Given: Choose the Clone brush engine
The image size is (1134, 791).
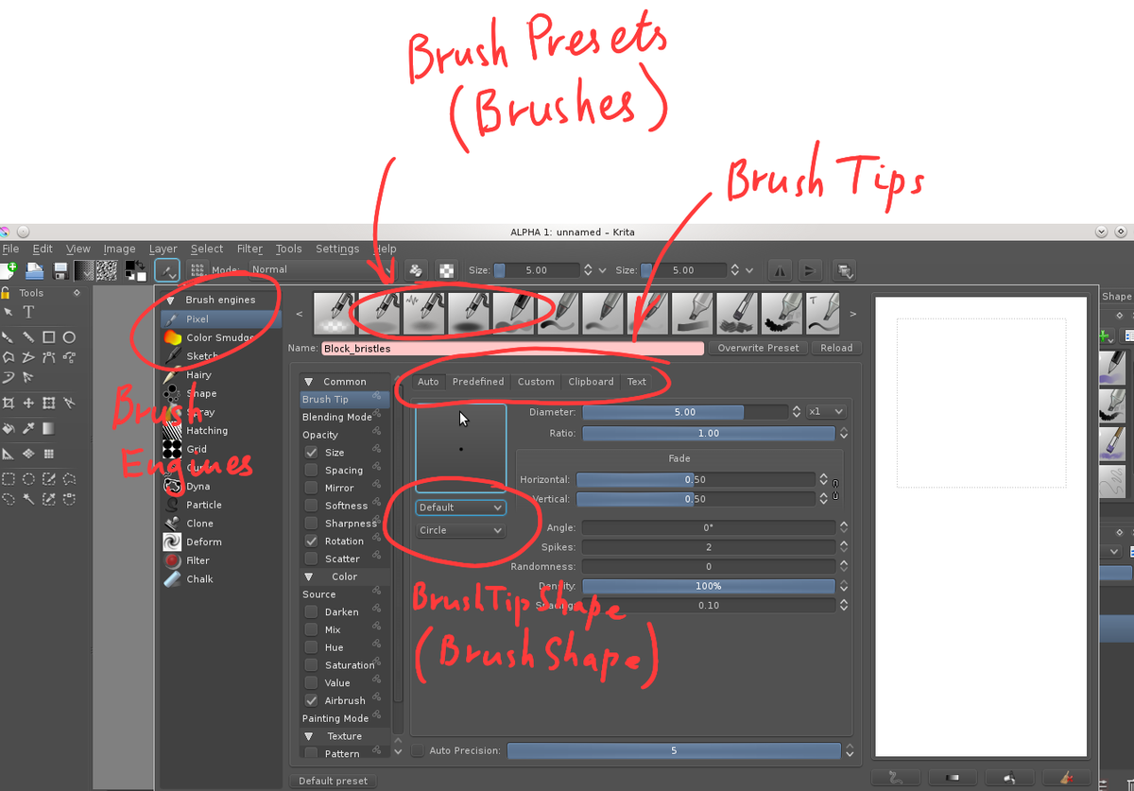Looking at the screenshot, I should click(x=199, y=524).
